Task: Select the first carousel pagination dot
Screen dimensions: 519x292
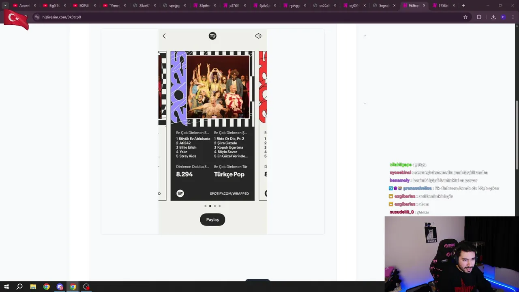Action: point(205,206)
